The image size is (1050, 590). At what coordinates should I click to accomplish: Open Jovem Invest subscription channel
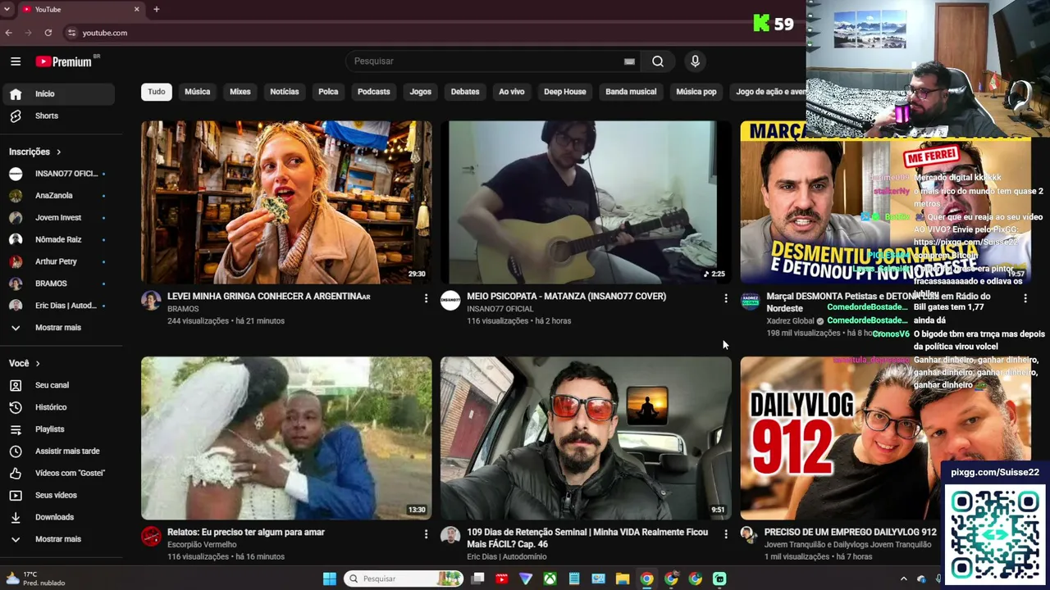coord(57,218)
